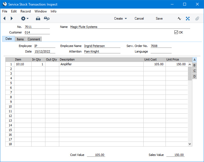Click the matrix vertical scrollbar thumb
Screen dimensions: 204x162
pos(190,74)
